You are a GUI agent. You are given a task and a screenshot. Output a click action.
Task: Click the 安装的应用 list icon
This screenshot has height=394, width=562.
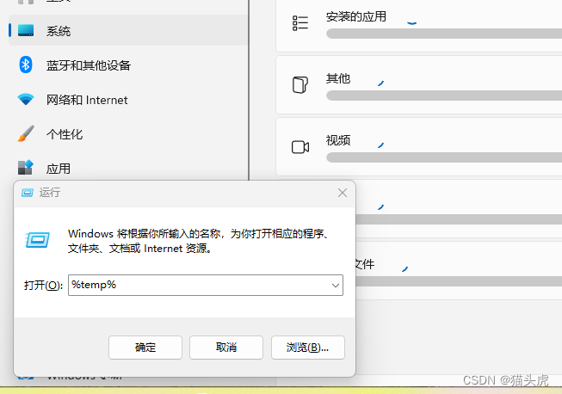(300, 23)
